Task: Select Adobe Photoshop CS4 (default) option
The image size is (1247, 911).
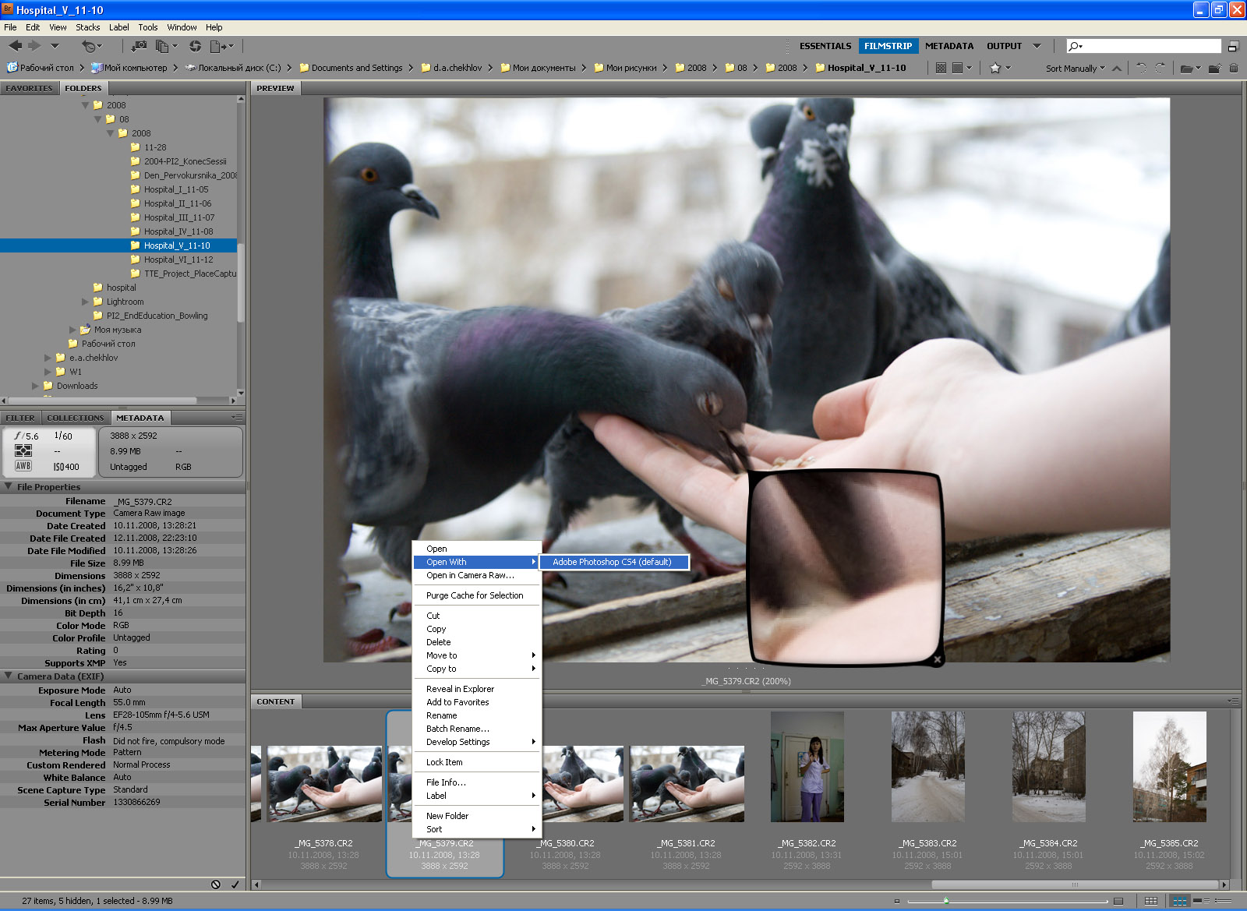Action: pyautogui.click(x=612, y=562)
